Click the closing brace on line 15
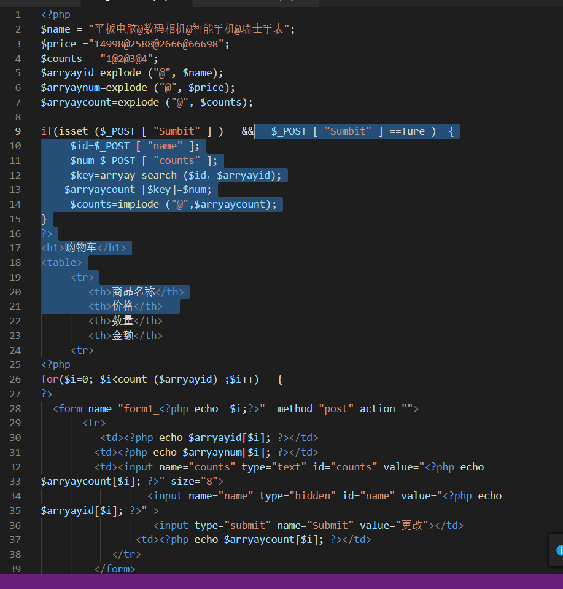Viewport: 563px width, 589px height. [x=44, y=219]
